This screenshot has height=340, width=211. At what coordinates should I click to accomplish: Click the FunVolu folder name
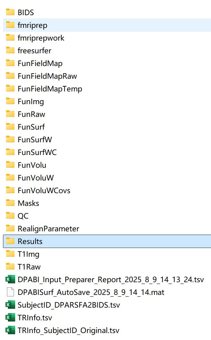[x=32, y=165]
